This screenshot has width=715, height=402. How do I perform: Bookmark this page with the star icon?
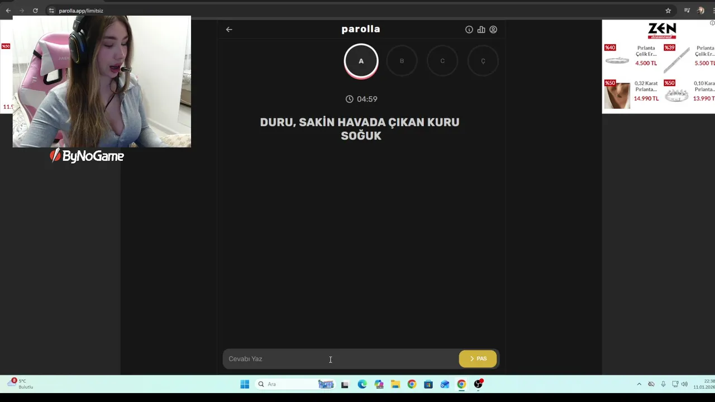pos(668,11)
